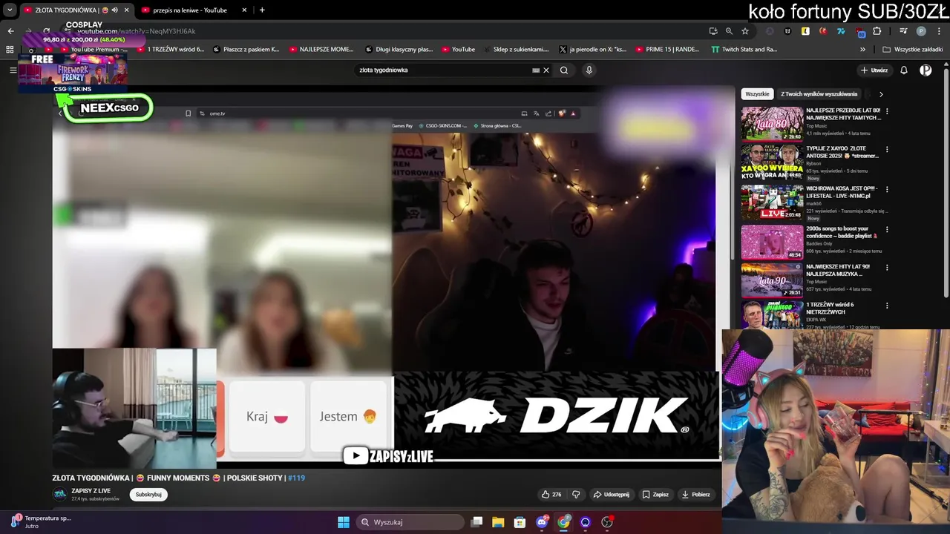Open '1 TRZEŹWY wśród 6 NIETRZEŹWYCH' sidebar video title

[x=831, y=308]
